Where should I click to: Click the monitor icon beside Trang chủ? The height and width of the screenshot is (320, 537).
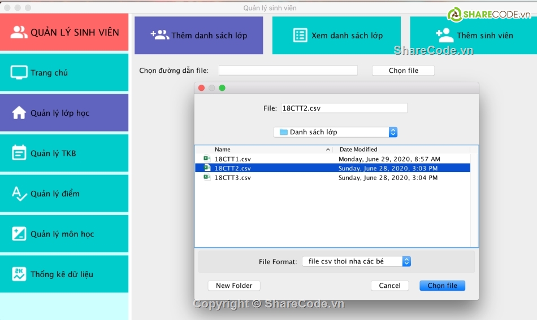pyautogui.click(x=19, y=73)
